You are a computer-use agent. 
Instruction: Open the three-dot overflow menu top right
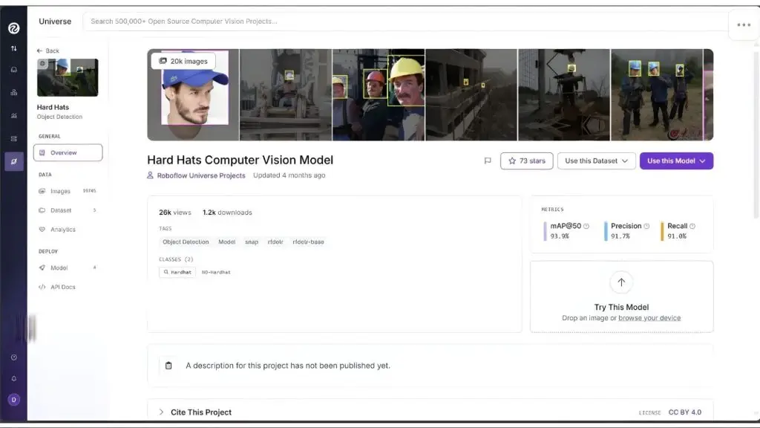(743, 25)
